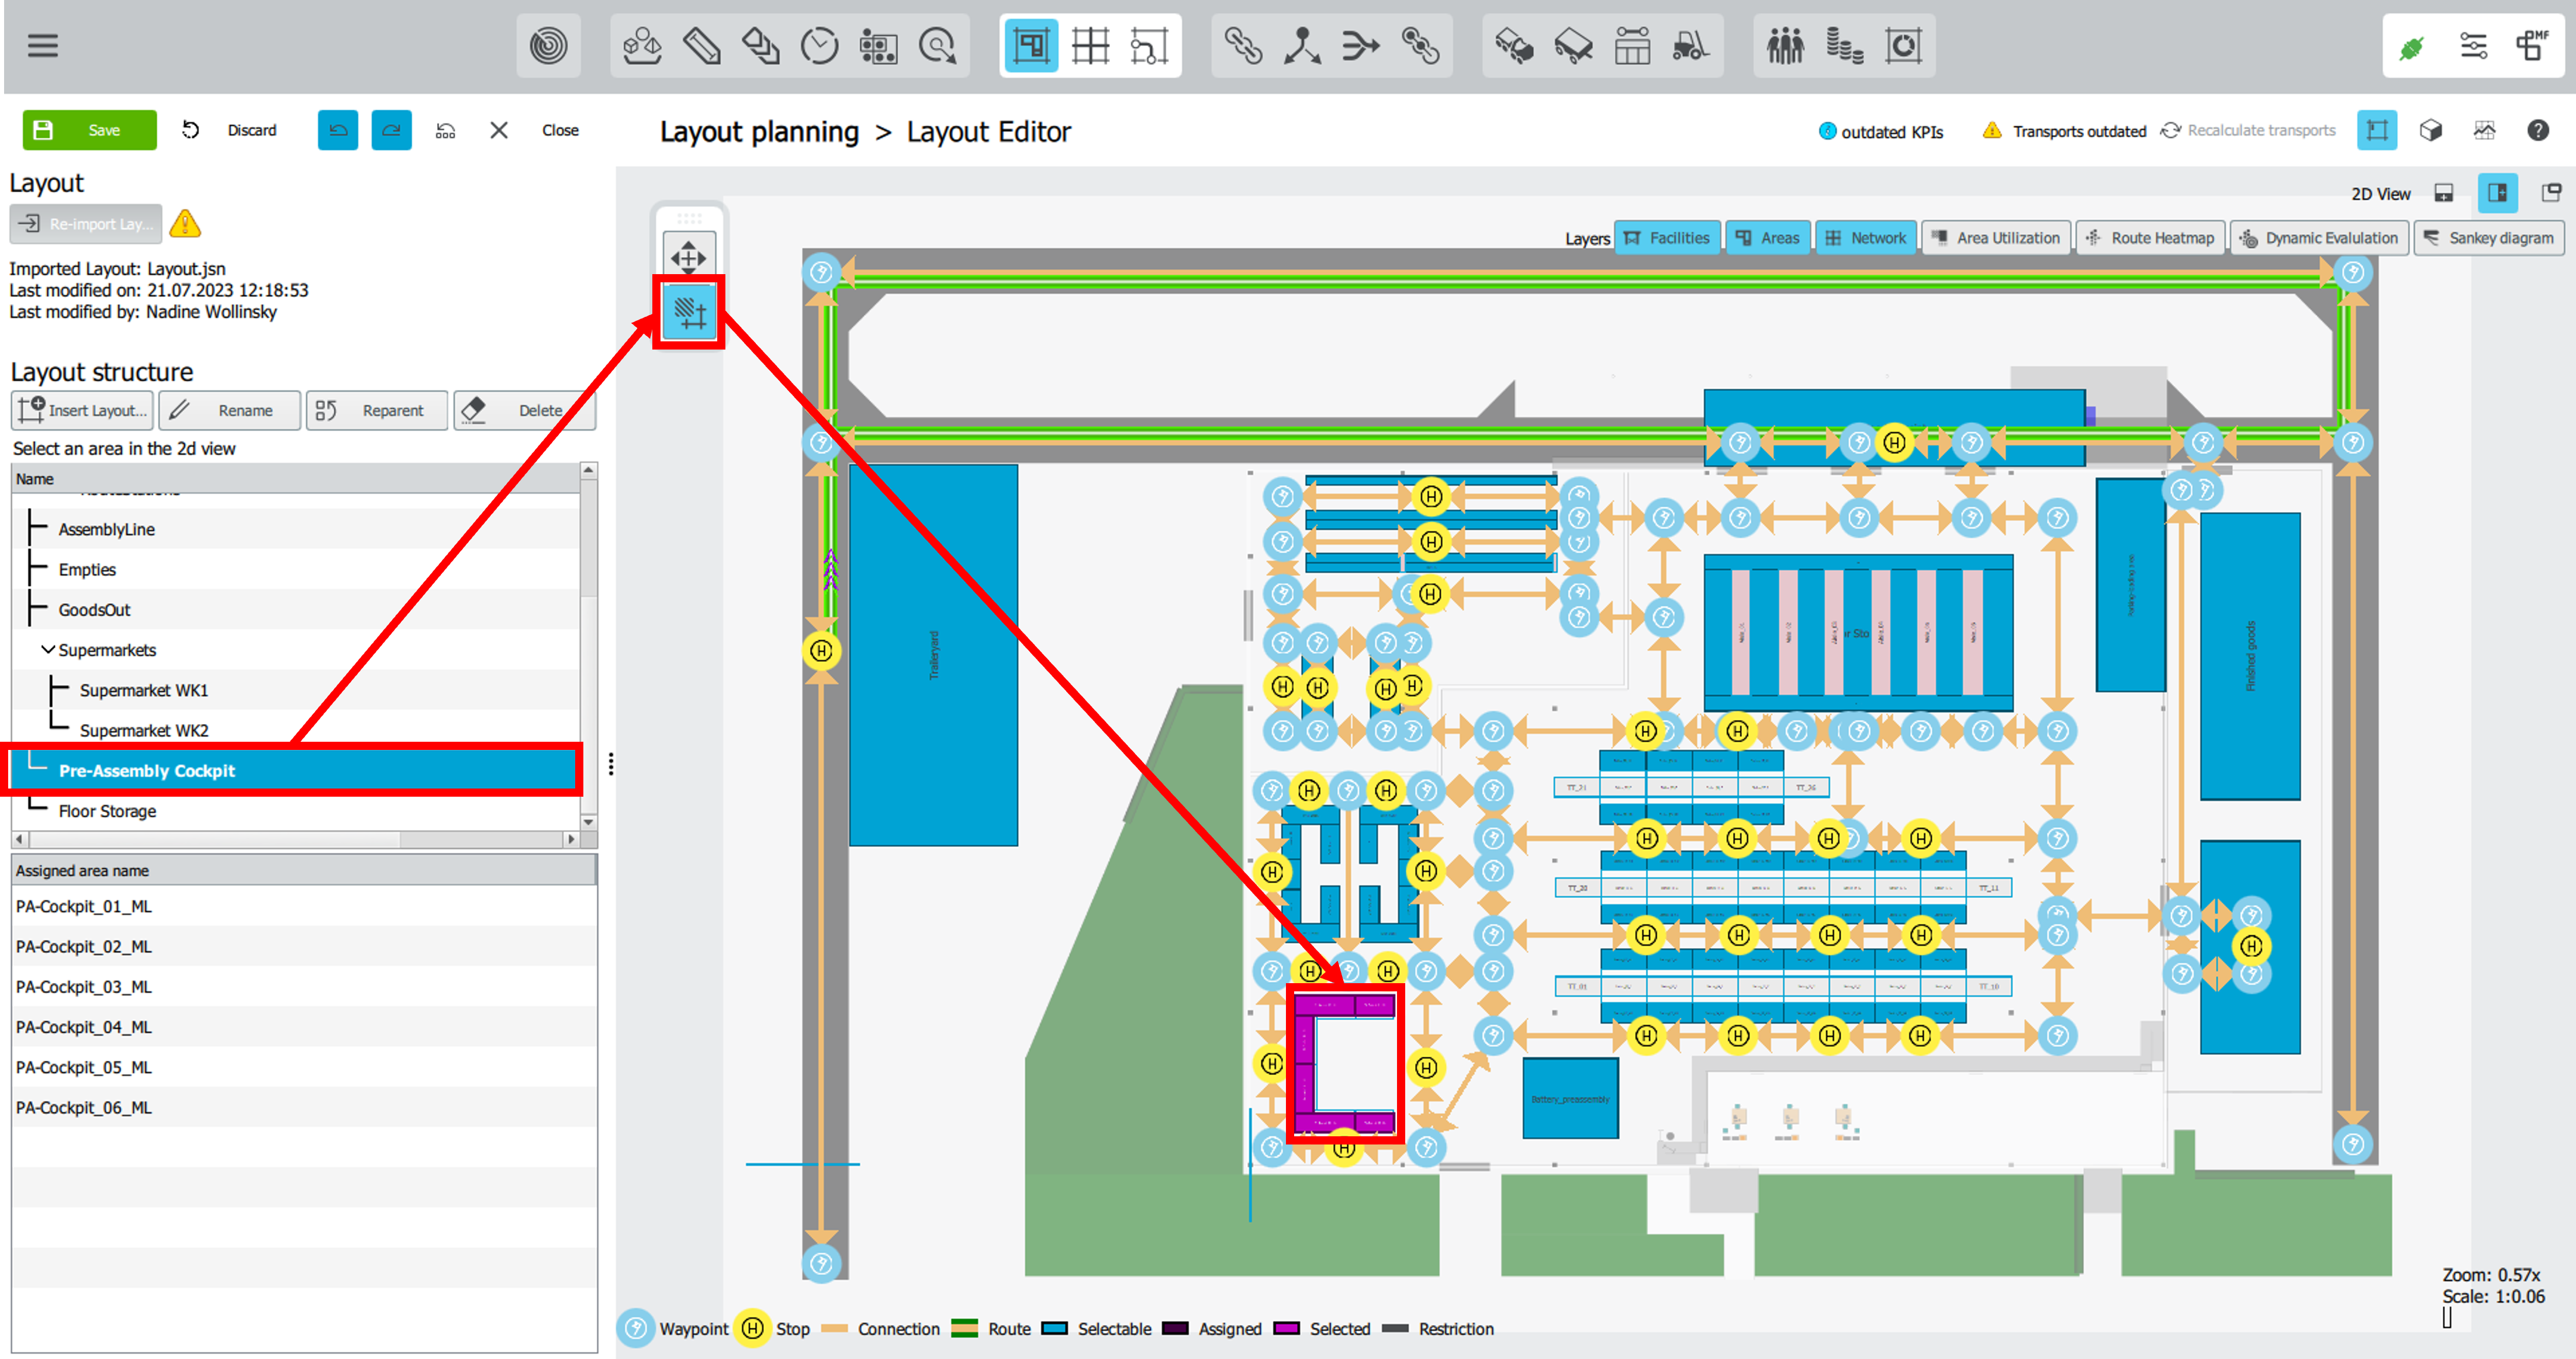The image size is (2576, 1359).
Task: Open the timetable schedule icon
Action: [1632, 46]
